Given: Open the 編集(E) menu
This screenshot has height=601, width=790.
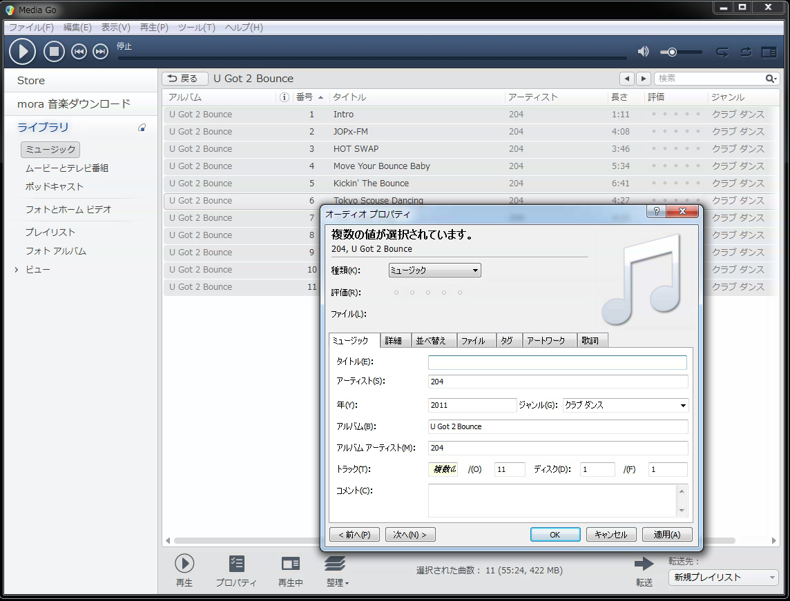Looking at the screenshot, I should [77, 27].
